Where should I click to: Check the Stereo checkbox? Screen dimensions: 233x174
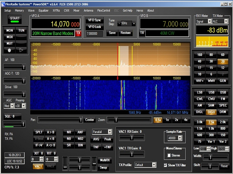click(x=169, y=156)
